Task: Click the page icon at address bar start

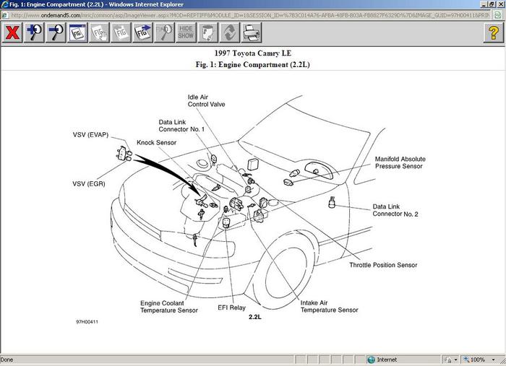Action: click(5, 15)
